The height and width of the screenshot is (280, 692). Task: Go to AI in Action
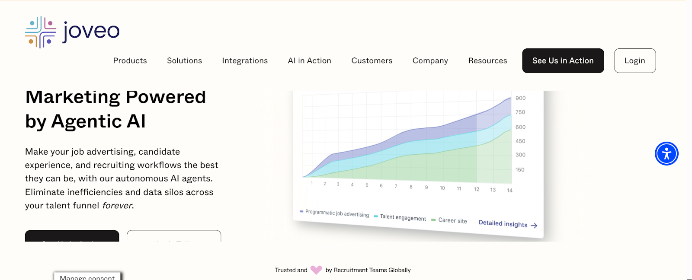[x=309, y=61]
